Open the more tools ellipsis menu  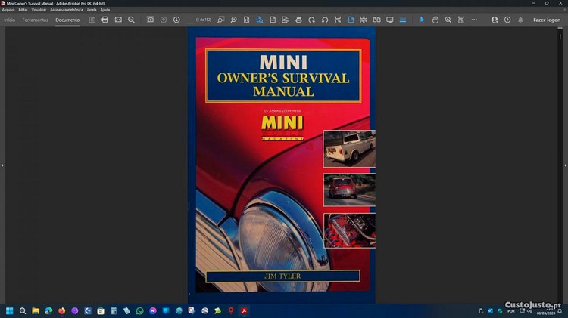[x=475, y=20]
